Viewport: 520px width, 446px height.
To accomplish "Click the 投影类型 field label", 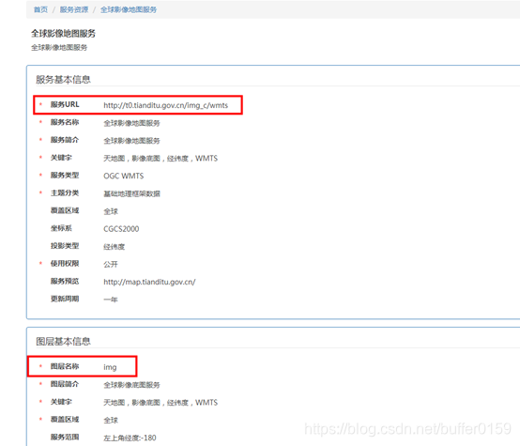I will pyautogui.click(x=65, y=246).
